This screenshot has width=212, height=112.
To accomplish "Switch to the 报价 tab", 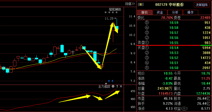I will coord(145,12).
